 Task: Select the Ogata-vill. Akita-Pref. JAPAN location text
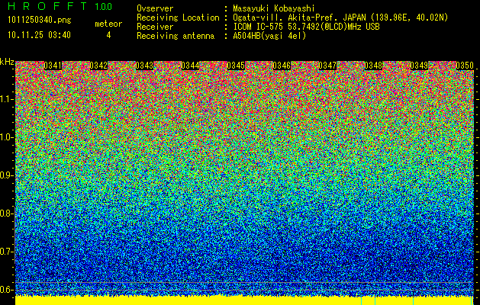coord(340,18)
